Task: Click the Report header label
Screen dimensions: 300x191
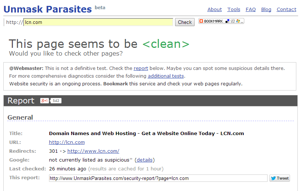Action: click(x=21, y=101)
